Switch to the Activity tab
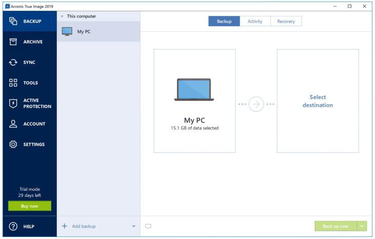The image size is (375, 239). click(255, 22)
